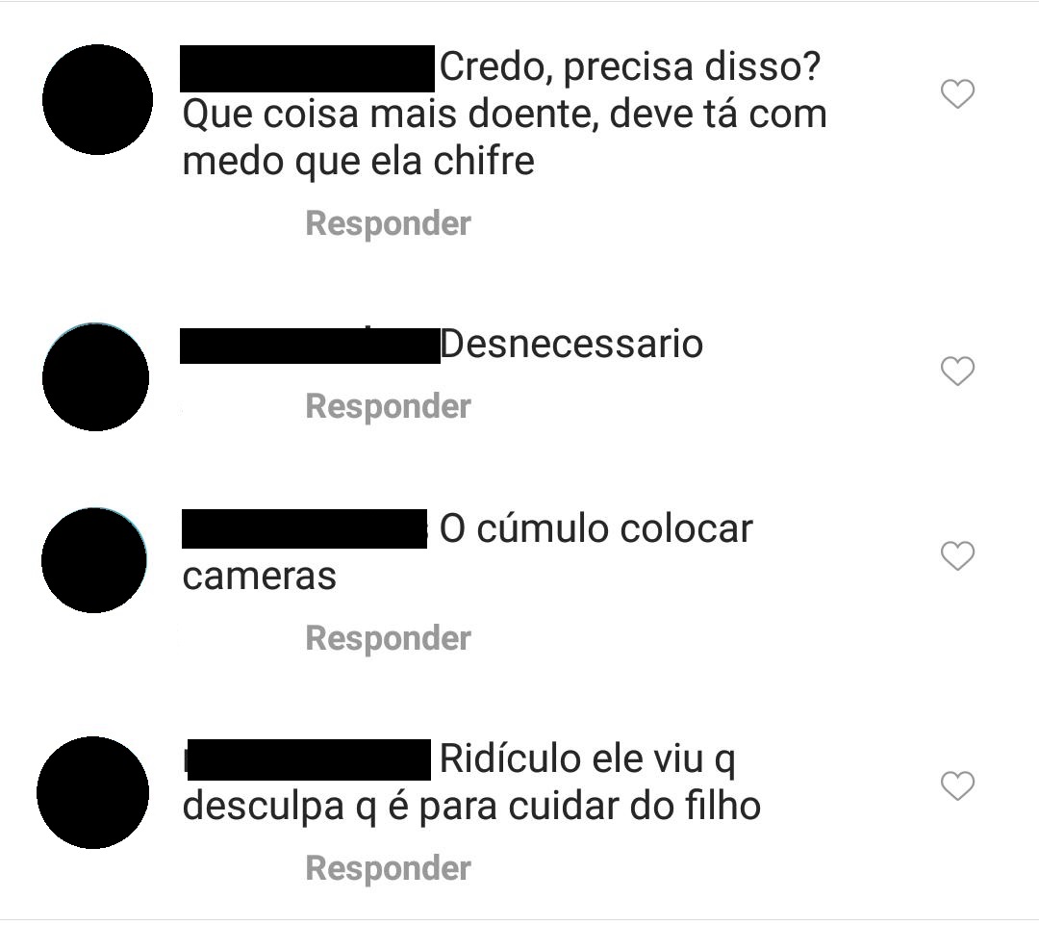Open redacted username before "Credo, precisa disso?"
The height and width of the screenshot is (925, 1039).
coord(308,69)
